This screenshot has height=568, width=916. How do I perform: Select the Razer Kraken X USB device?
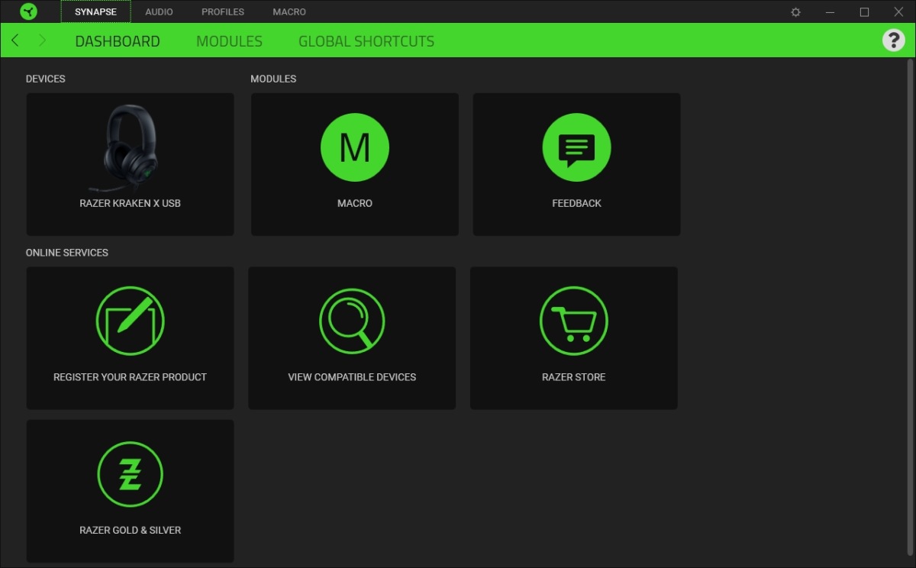click(130, 164)
